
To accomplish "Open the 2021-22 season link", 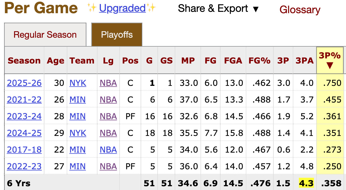I will click(24, 100).
